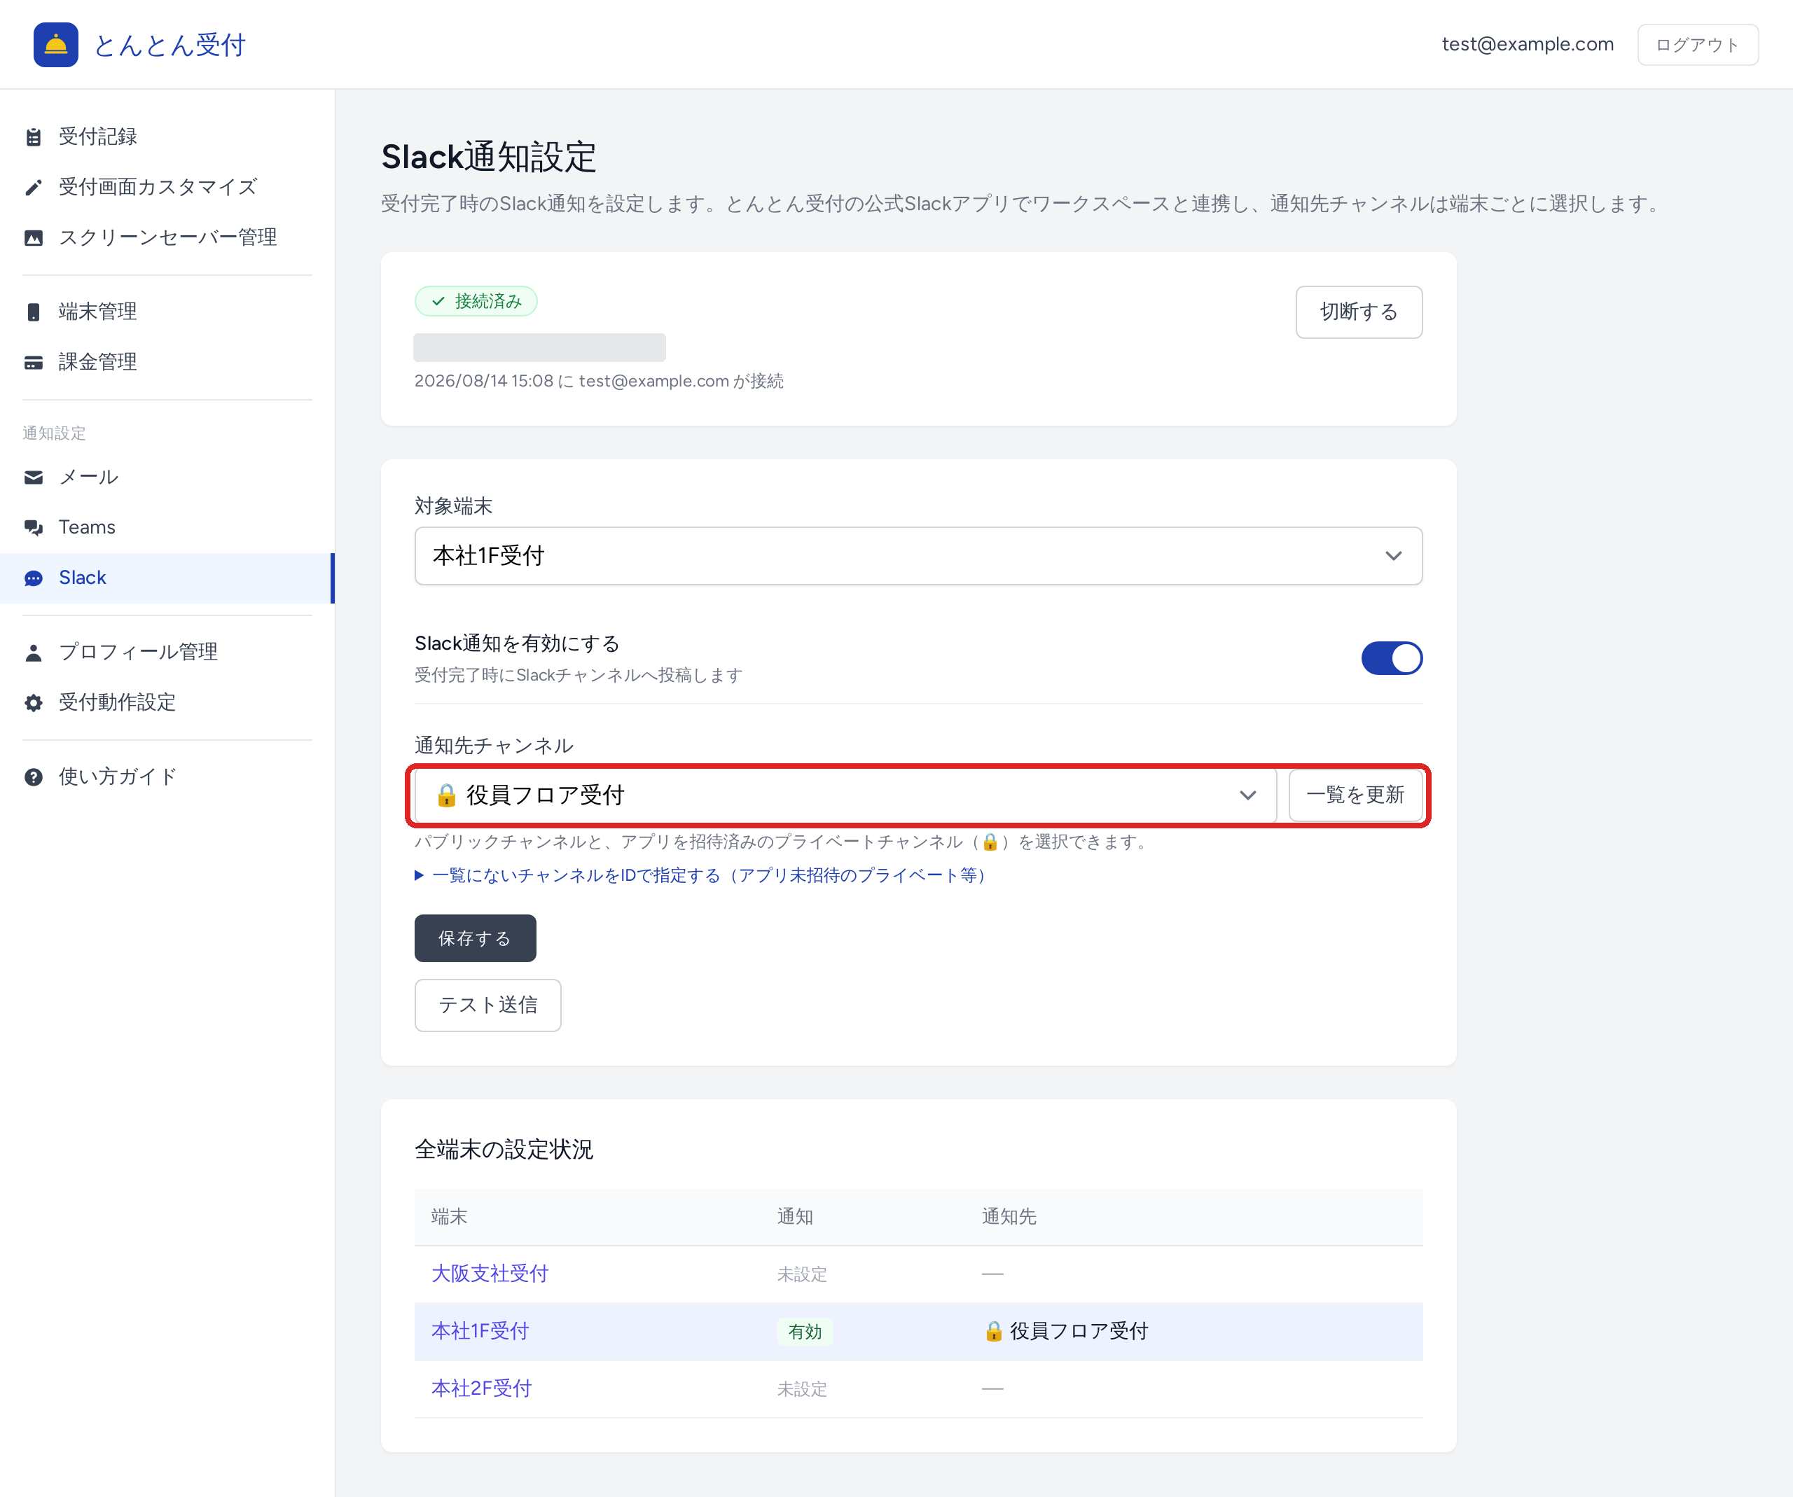Go to 受付画面カスタマイズ page
The height and width of the screenshot is (1497, 1793).
point(167,187)
